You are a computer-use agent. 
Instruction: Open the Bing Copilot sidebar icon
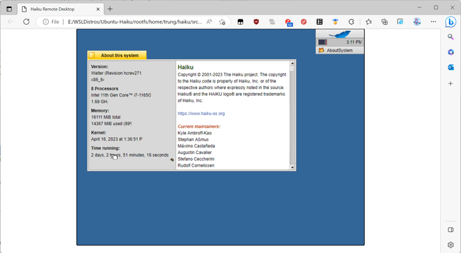click(450, 22)
